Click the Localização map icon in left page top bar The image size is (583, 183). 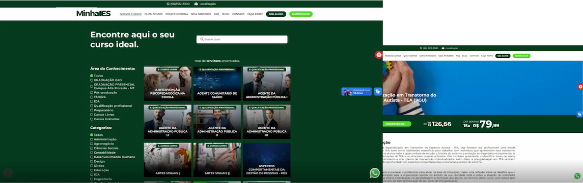click(196, 4)
